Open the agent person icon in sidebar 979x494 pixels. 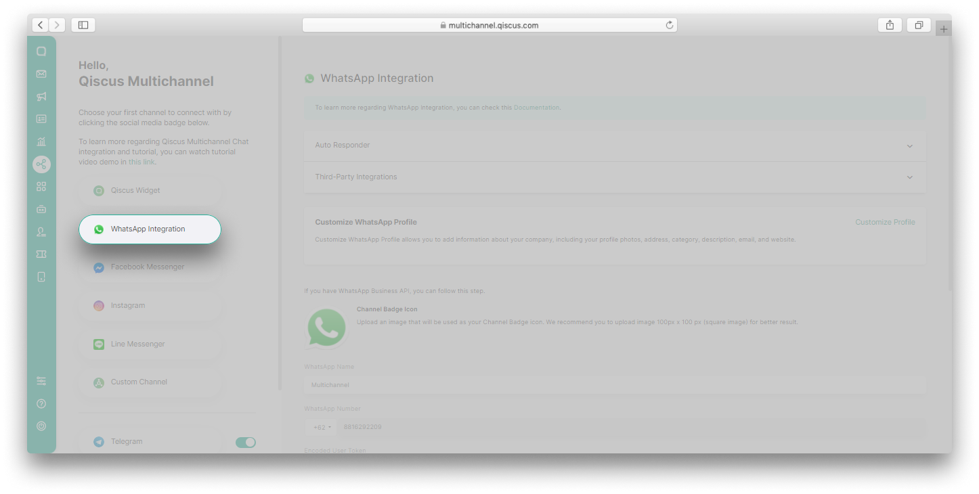point(41,231)
